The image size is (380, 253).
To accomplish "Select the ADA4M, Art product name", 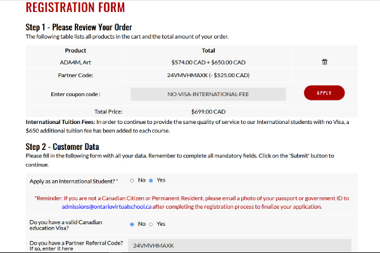I will (75, 63).
